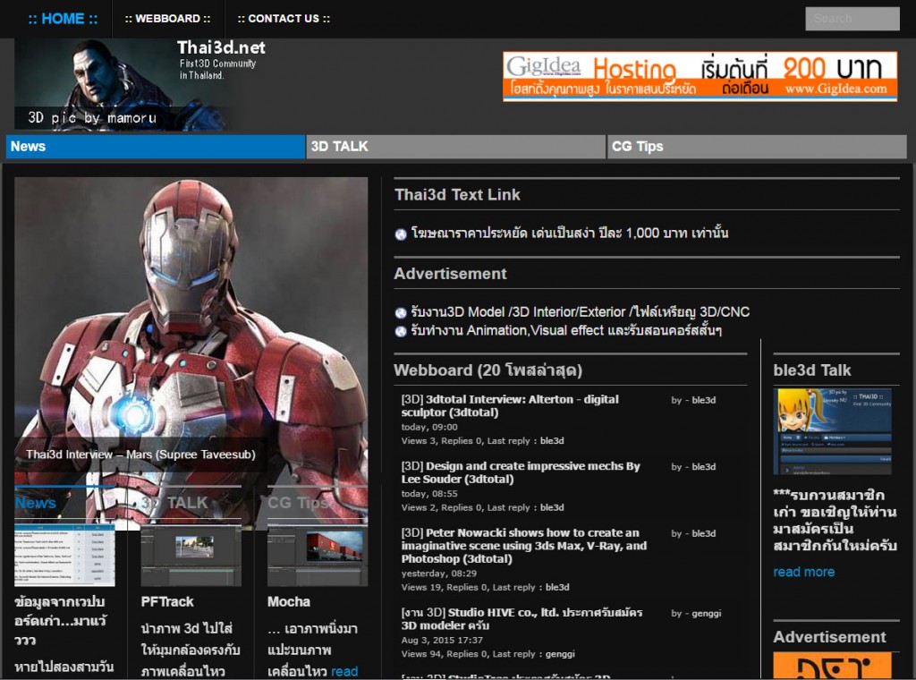Click the Thai3d Text Link heading
Image resolution: width=916 pixels, height=680 pixels.
(x=457, y=195)
